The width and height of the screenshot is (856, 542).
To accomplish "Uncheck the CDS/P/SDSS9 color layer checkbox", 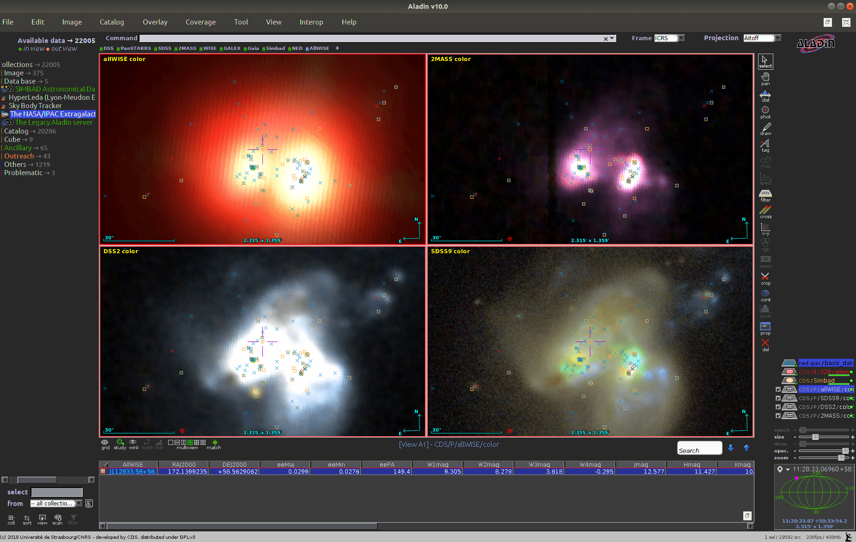I will tap(778, 398).
